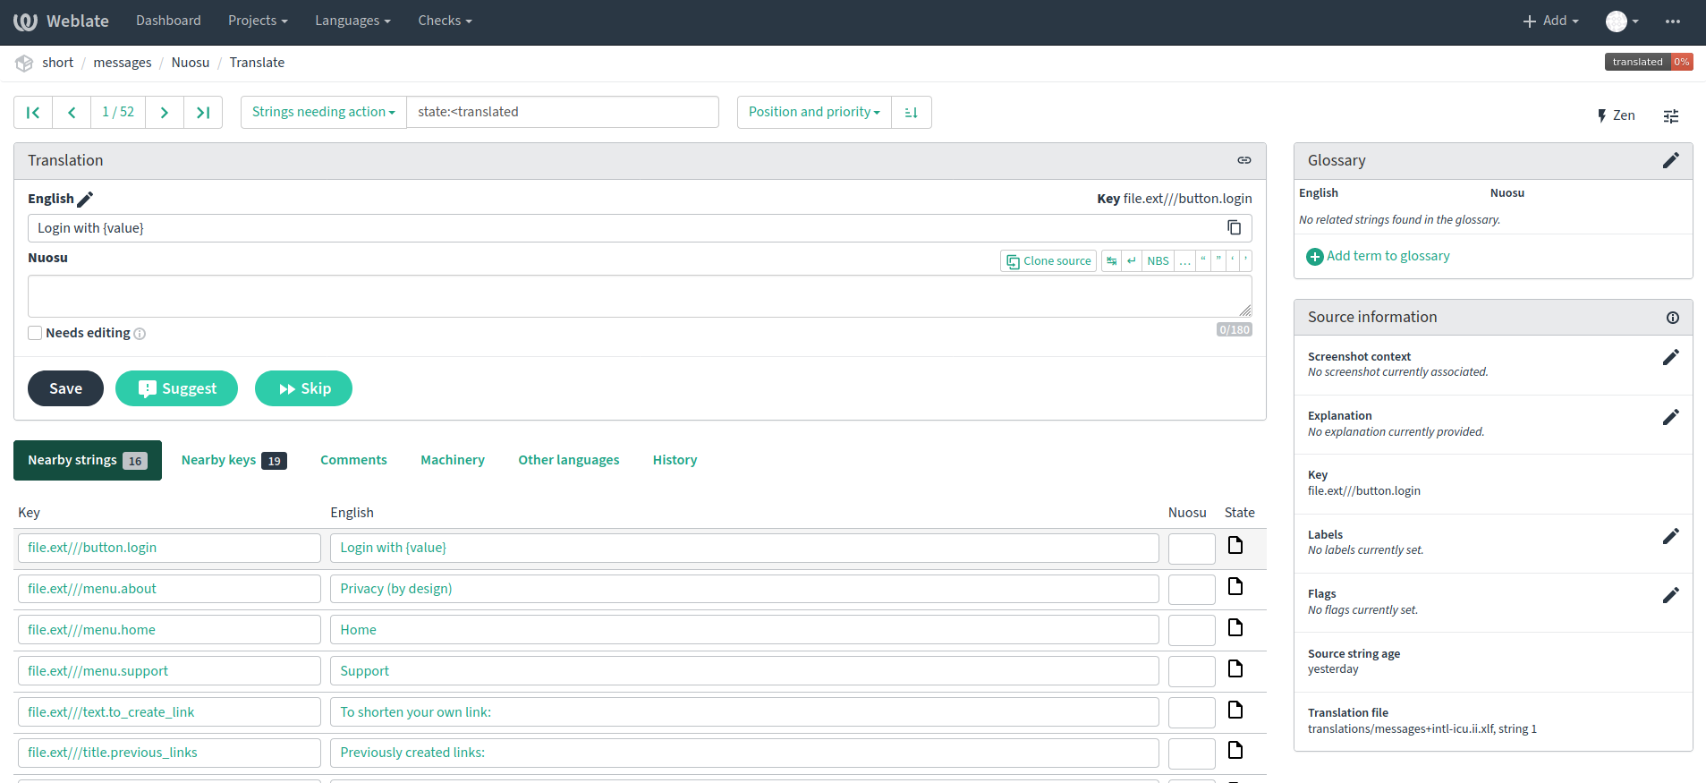Open Other languages tab
1706x783 pixels.
coord(569,460)
